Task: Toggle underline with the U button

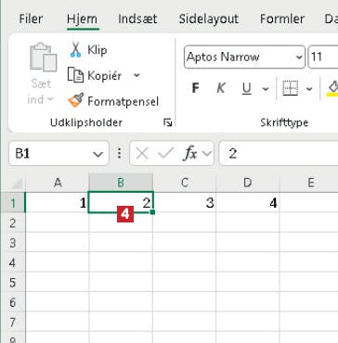Action: pos(246,89)
